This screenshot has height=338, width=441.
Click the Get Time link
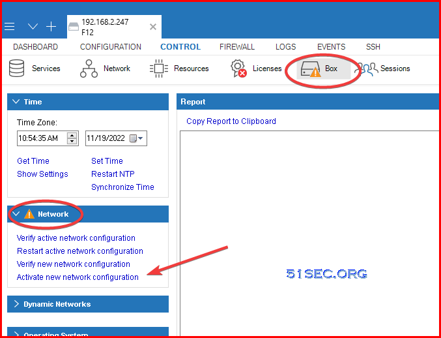point(33,161)
